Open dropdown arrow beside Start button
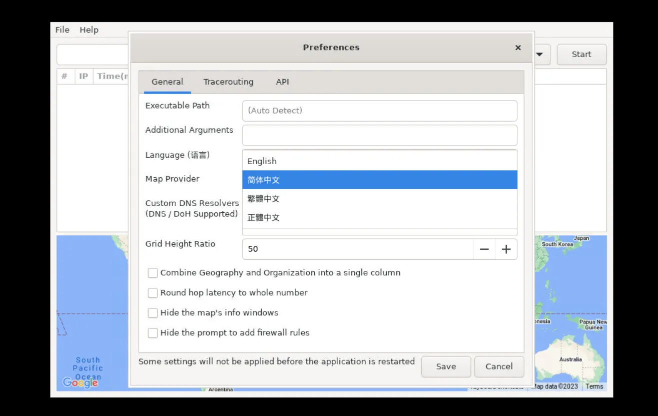This screenshot has height=416, width=658. tap(539, 55)
